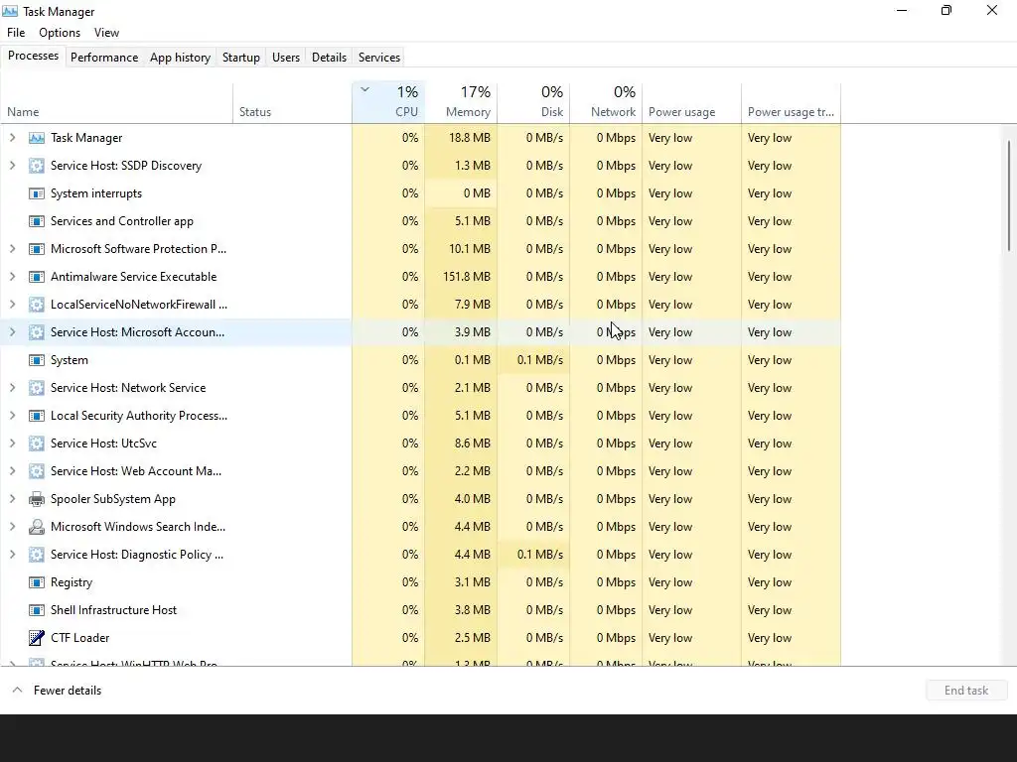
Task: Sort by the Status column header
Action: [293, 102]
